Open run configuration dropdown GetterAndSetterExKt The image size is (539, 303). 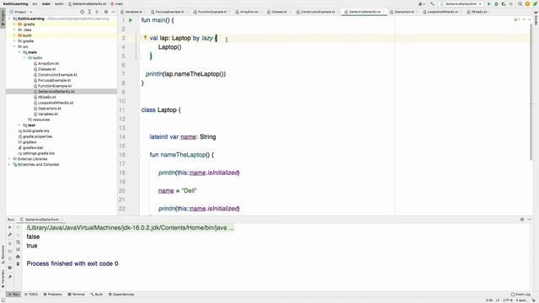pos(461,3)
